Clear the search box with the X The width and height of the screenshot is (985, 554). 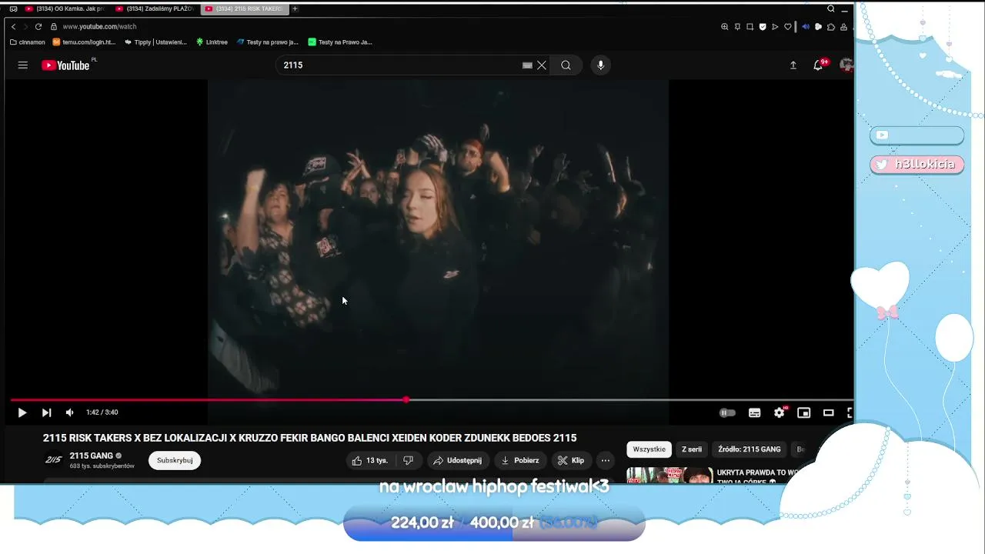click(542, 65)
